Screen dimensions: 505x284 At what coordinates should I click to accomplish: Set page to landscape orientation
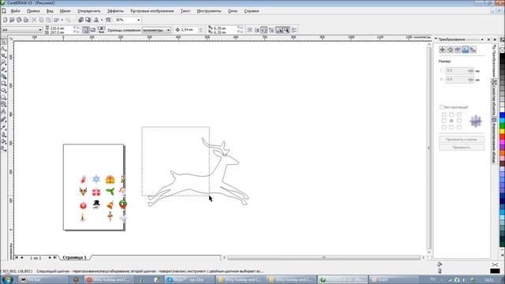click(93, 30)
